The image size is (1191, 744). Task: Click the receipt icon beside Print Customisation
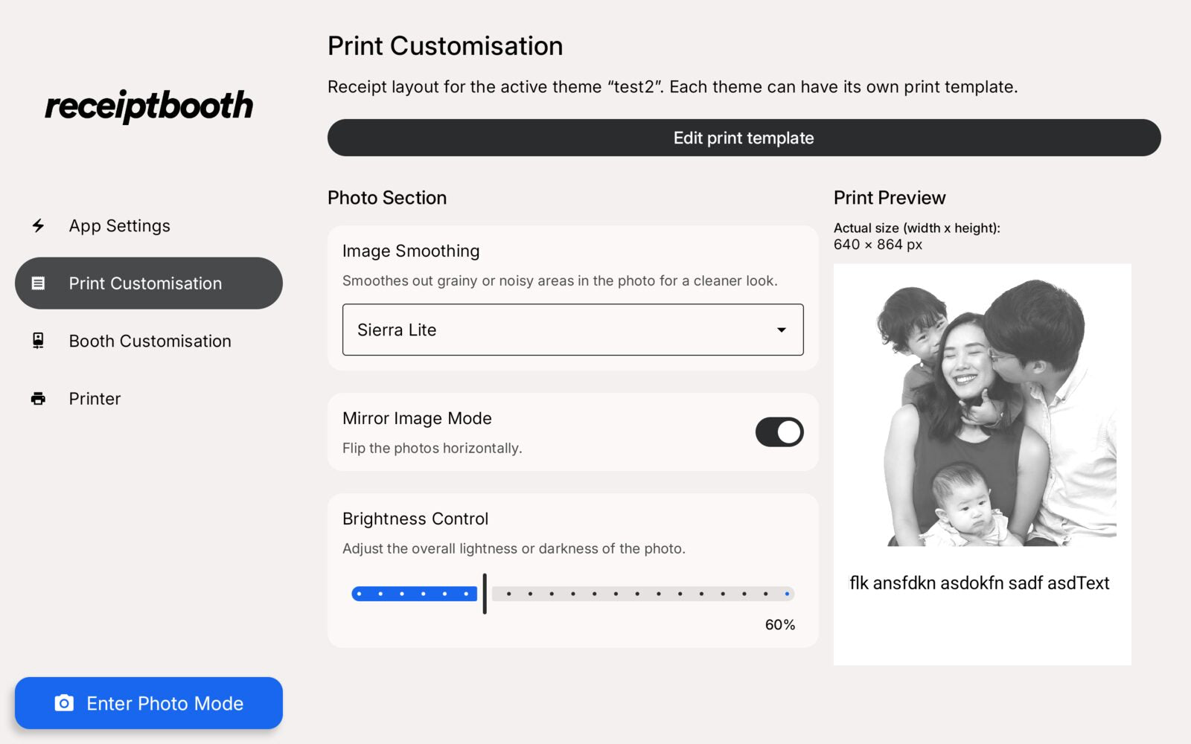(38, 283)
